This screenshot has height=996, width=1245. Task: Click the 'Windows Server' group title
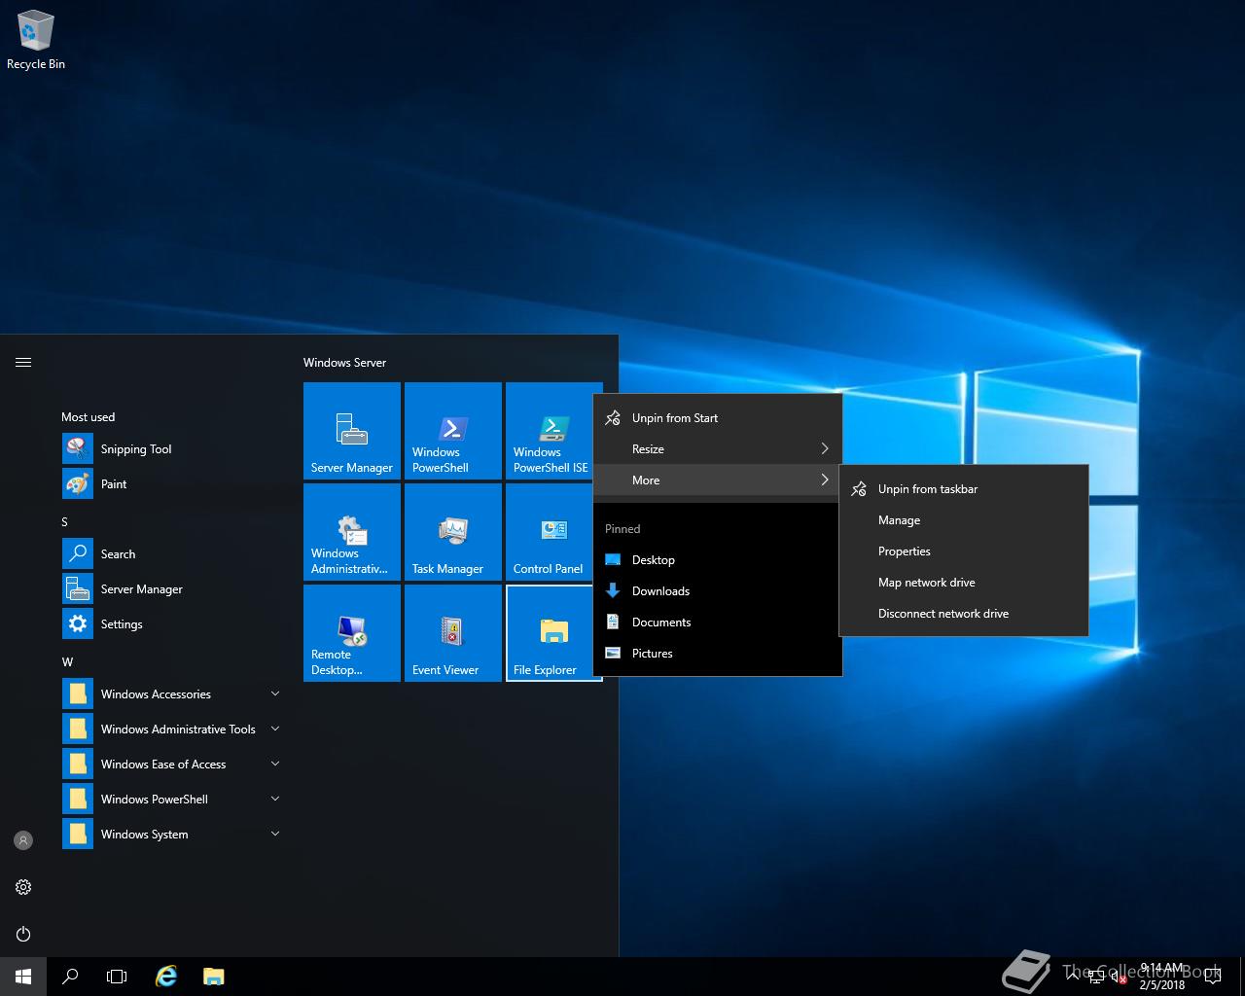click(x=344, y=363)
